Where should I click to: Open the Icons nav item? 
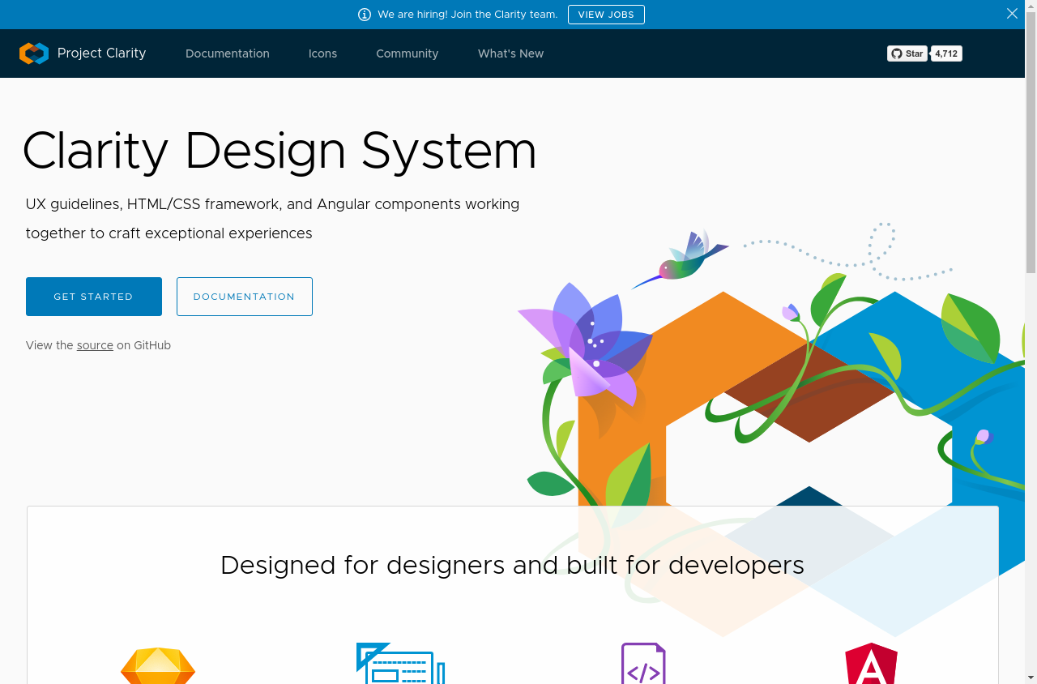tap(322, 53)
